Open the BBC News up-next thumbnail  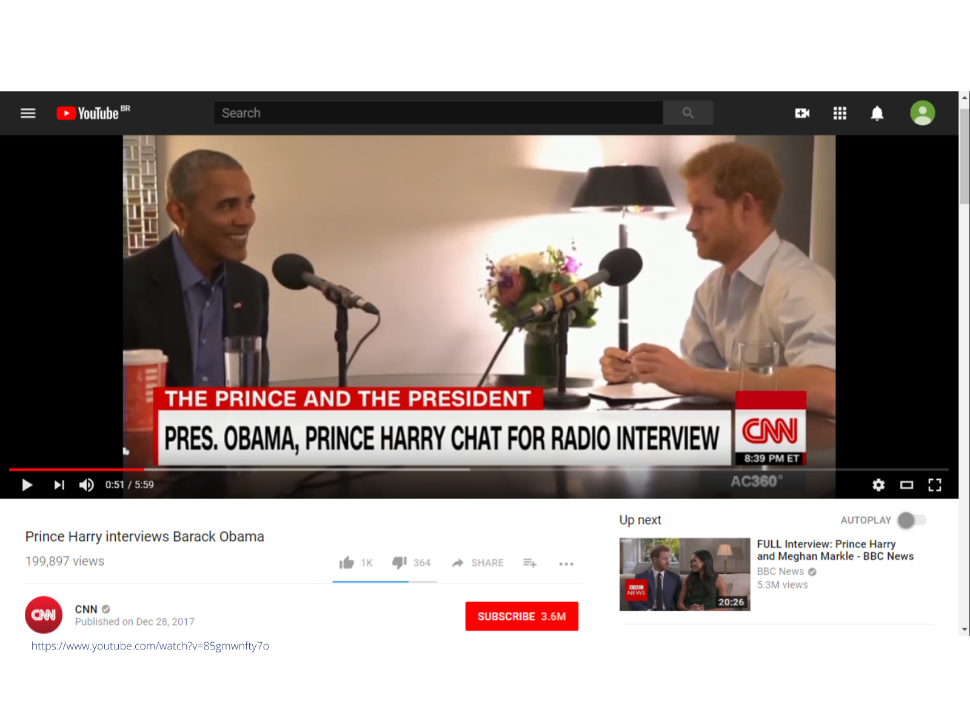coord(684,574)
